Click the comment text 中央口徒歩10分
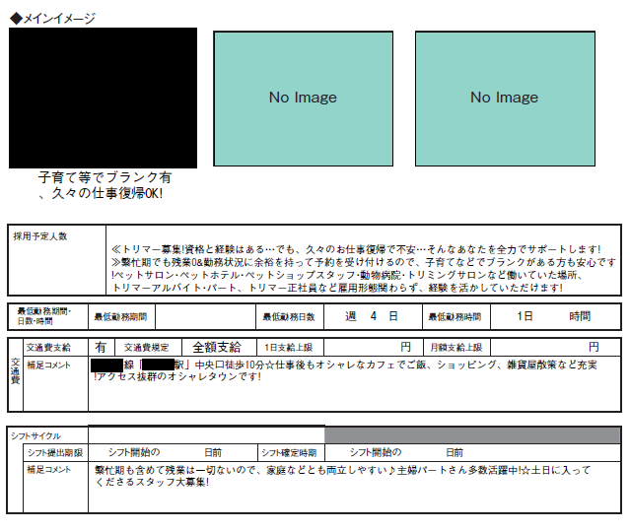The width and height of the screenshot is (630, 531). (x=230, y=365)
